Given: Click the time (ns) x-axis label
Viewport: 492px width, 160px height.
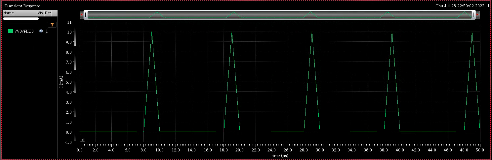Looking at the screenshot, I should click(280, 155).
